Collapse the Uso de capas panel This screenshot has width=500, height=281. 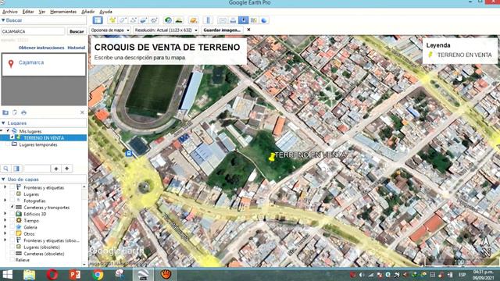(3, 180)
